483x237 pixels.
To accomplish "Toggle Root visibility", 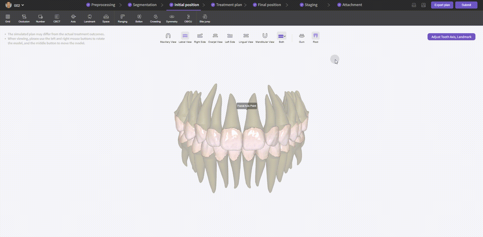I will [316, 38].
